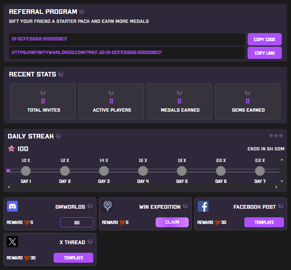Show help for Recent Stats heading

[61, 74]
